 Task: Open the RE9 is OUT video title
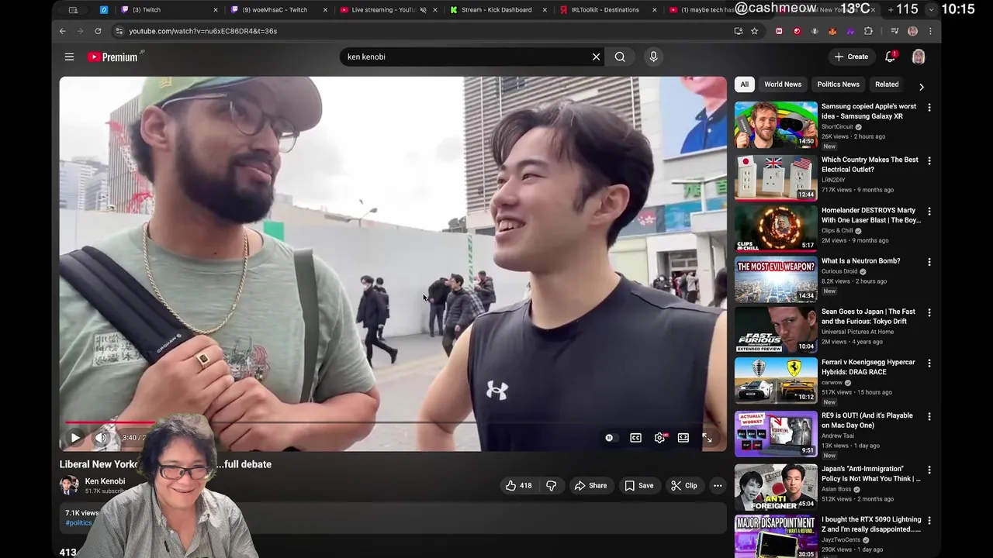867,420
